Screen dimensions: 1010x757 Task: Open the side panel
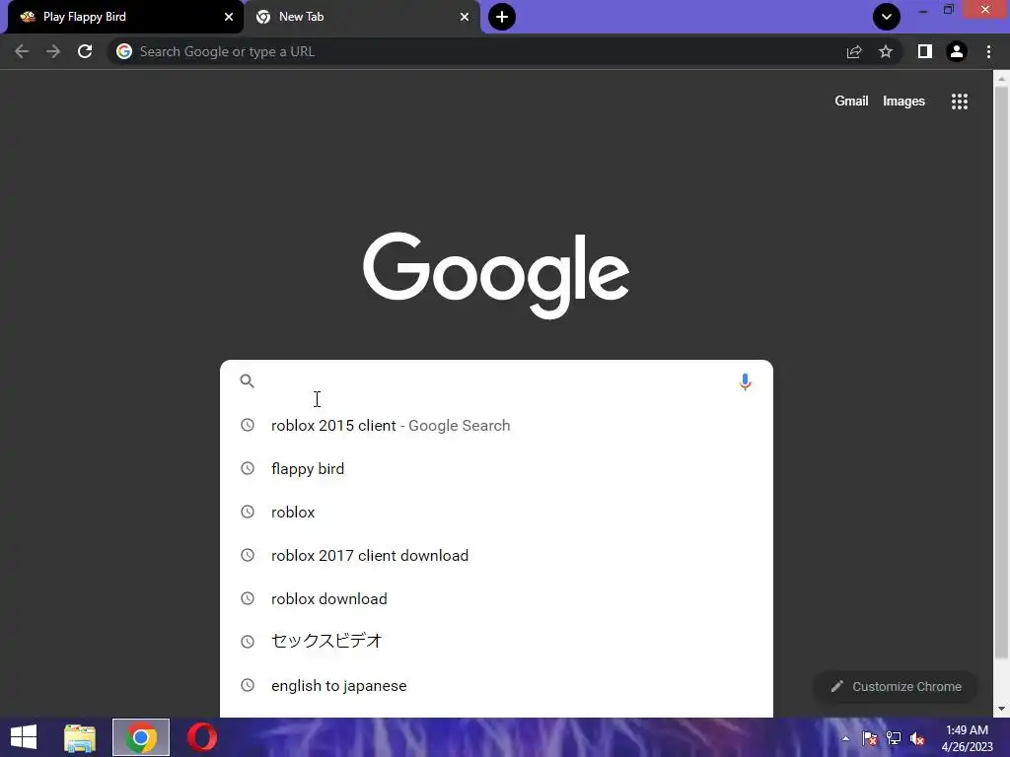click(x=925, y=51)
